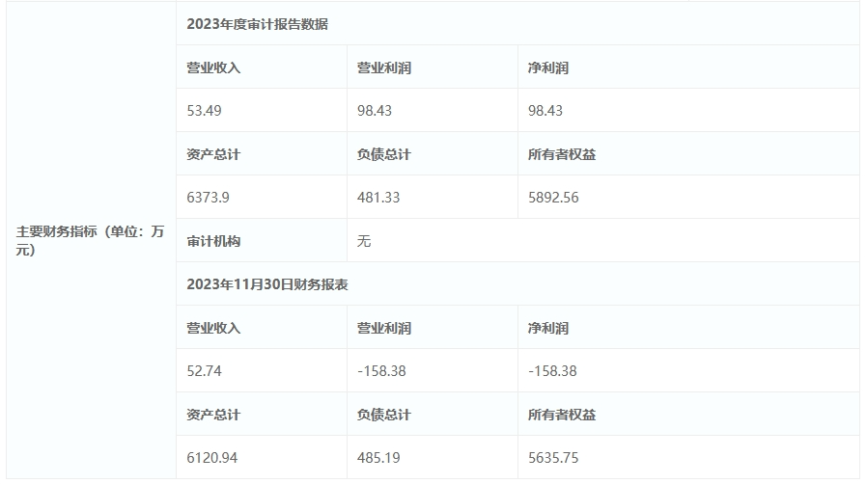This screenshot has width=867, height=484.
Task: Click the 485.19 liabilities value
Action: pyautogui.click(x=378, y=458)
